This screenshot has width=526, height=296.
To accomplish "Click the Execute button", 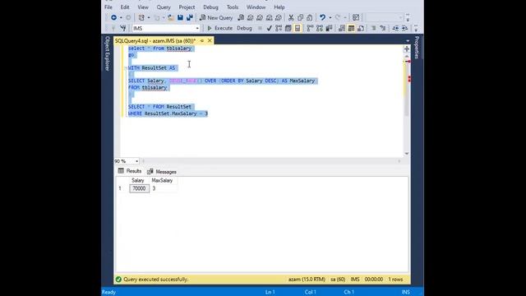I will click(x=219, y=28).
